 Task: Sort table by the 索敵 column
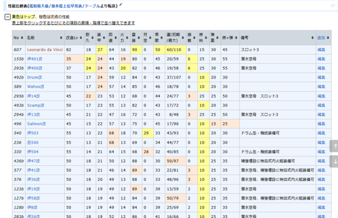tap(159, 38)
